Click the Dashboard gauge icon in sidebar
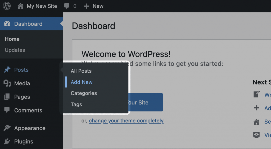 pos(7,24)
